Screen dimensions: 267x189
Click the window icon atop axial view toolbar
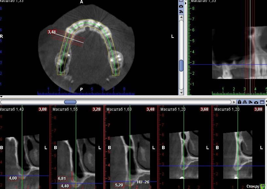point(181,1)
